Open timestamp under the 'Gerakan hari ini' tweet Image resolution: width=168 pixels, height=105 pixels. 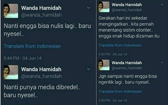113,54
